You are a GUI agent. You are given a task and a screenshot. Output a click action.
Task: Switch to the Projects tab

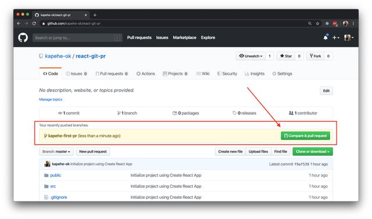click(x=176, y=74)
